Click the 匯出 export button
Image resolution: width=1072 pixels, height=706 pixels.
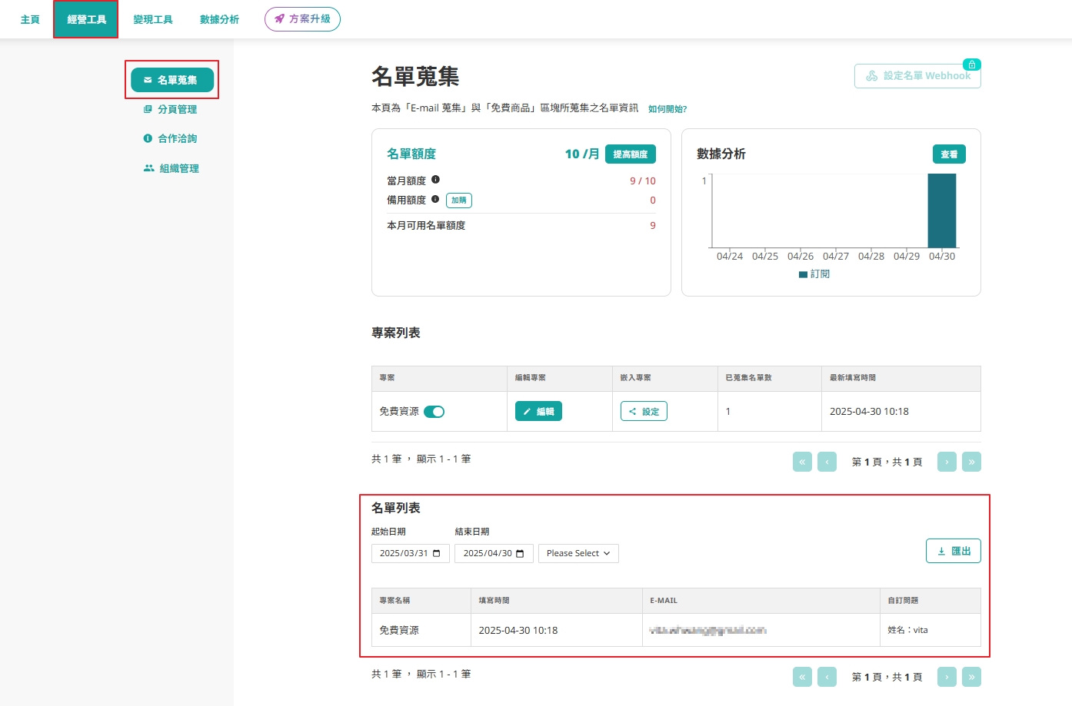pos(953,551)
